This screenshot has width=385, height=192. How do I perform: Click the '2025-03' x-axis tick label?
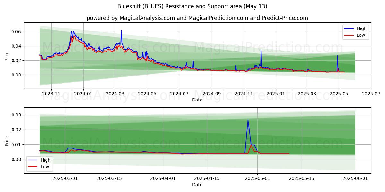pos(307,94)
